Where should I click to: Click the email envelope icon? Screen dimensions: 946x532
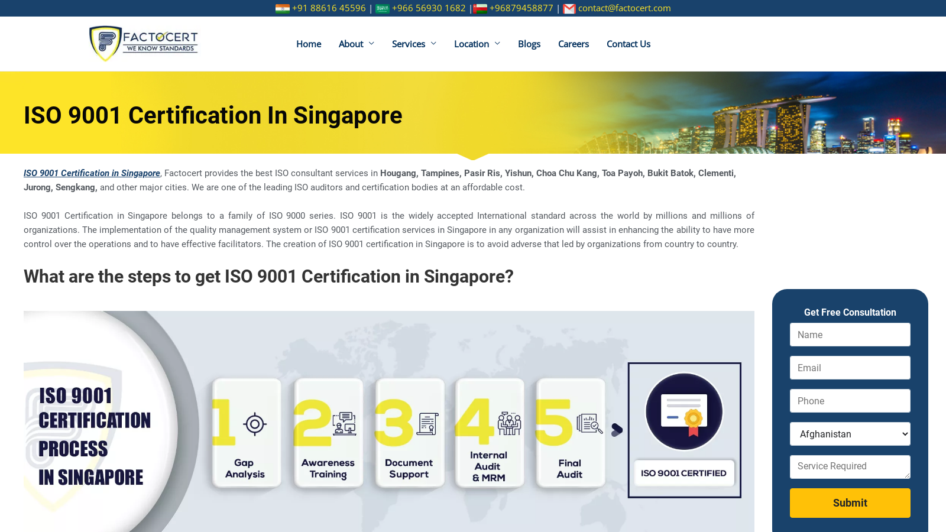pyautogui.click(x=569, y=8)
